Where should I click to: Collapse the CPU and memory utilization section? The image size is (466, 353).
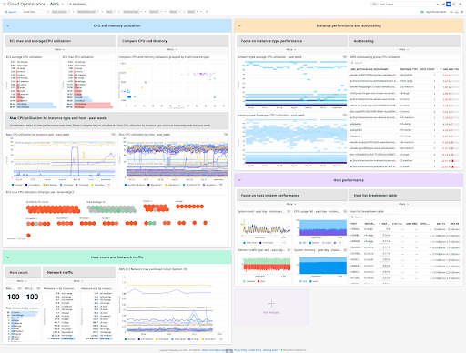[7, 25]
